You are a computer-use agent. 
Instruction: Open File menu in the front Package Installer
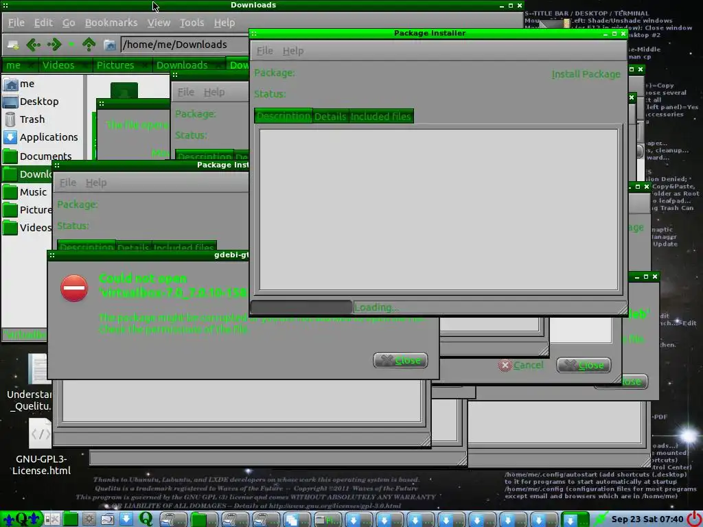pos(264,51)
